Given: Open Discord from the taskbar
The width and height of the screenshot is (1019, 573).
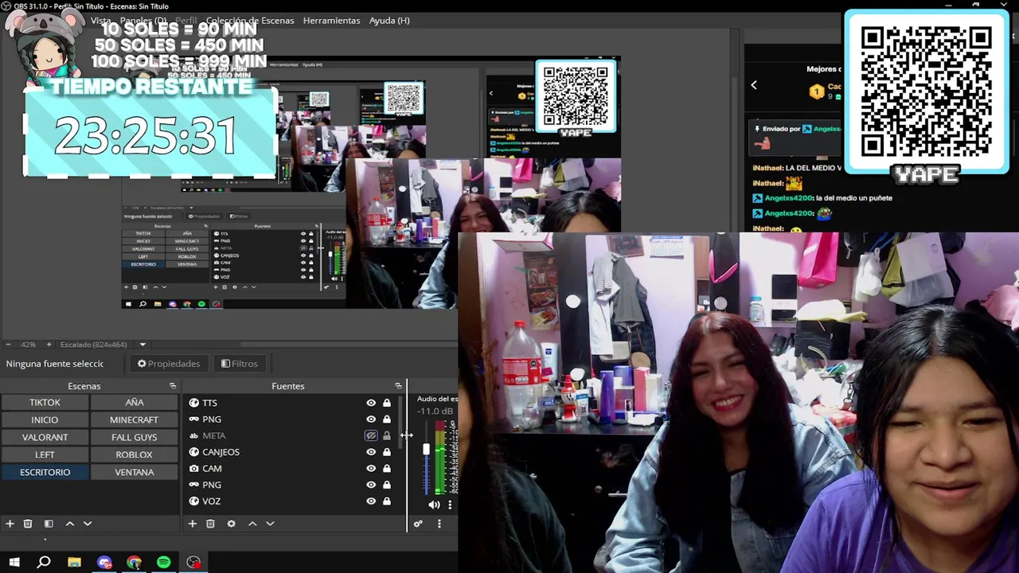Looking at the screenshot, I should [104, 563].
